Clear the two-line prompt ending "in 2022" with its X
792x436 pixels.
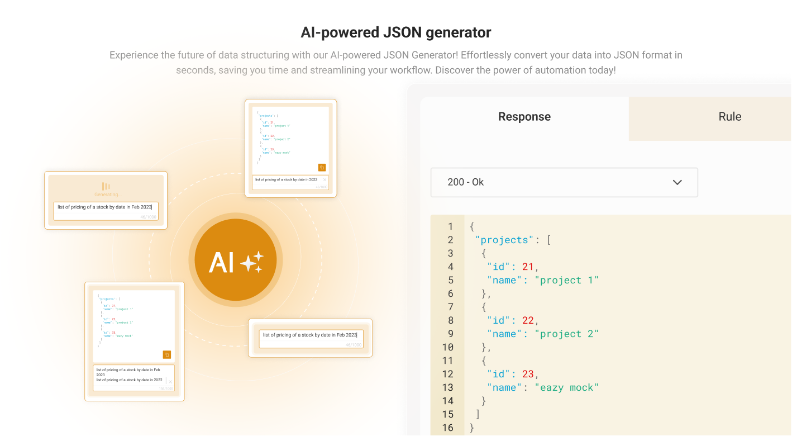pos(170,382)
